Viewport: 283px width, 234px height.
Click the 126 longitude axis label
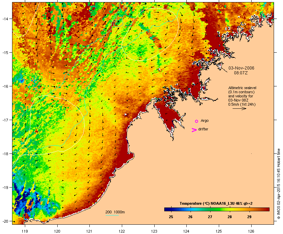251,231
